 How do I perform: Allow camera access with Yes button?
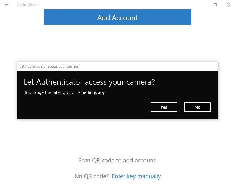tap(164, 107)
